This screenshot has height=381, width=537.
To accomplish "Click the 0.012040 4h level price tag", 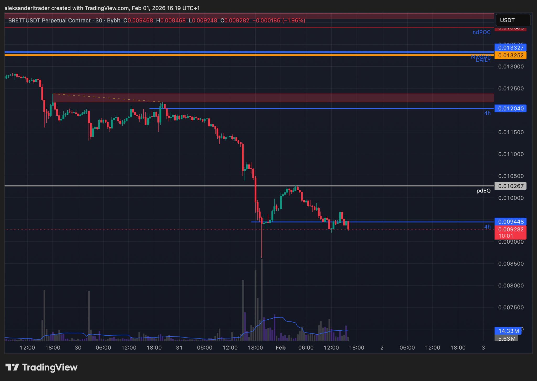I will pyautogui.click(x=510, y=108).
